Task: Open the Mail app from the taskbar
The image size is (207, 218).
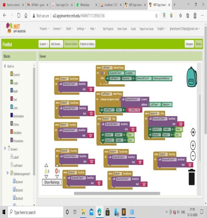Action: 91,212
